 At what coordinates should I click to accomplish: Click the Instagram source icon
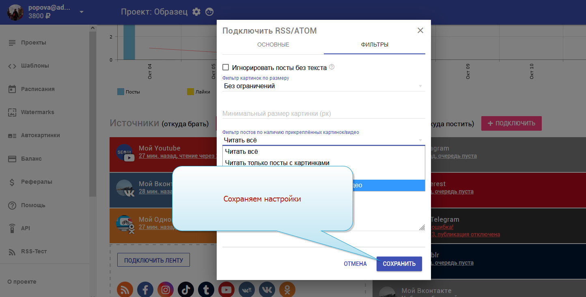click(x=166, y=290)
